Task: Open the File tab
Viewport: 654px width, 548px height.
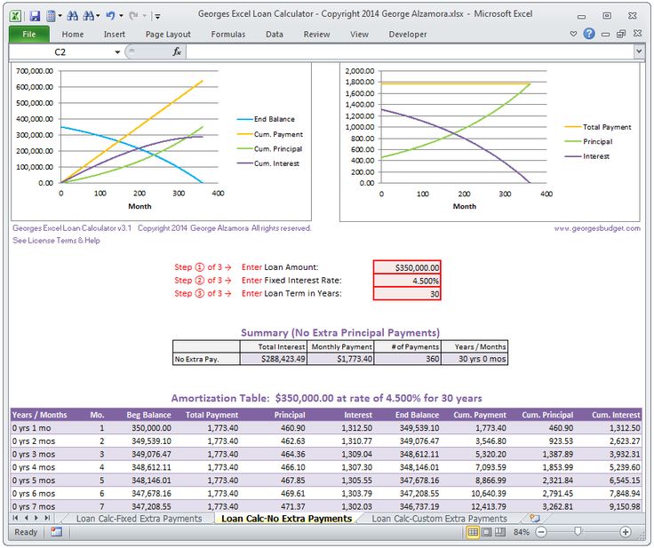Action: [29, 35]
